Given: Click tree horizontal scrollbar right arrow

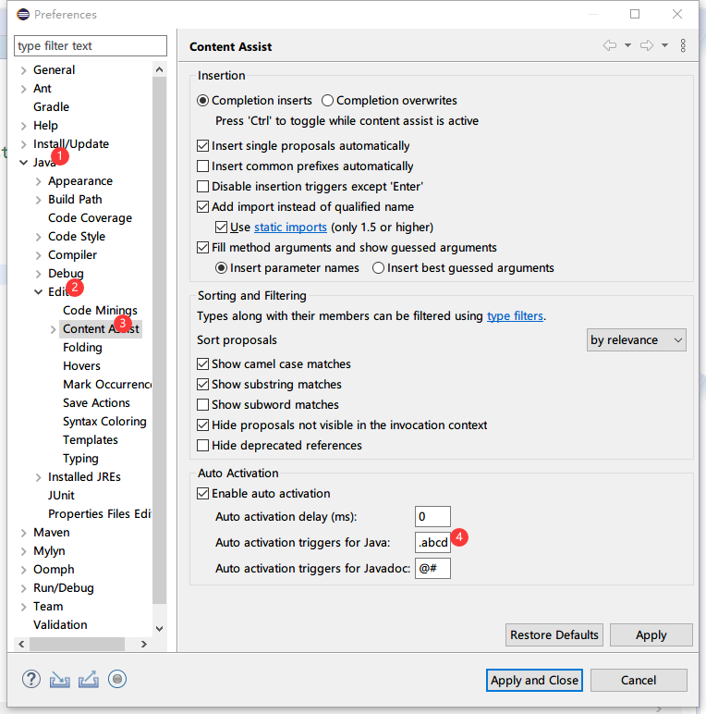Looking at the screenshot, I should tap(144, 644).
